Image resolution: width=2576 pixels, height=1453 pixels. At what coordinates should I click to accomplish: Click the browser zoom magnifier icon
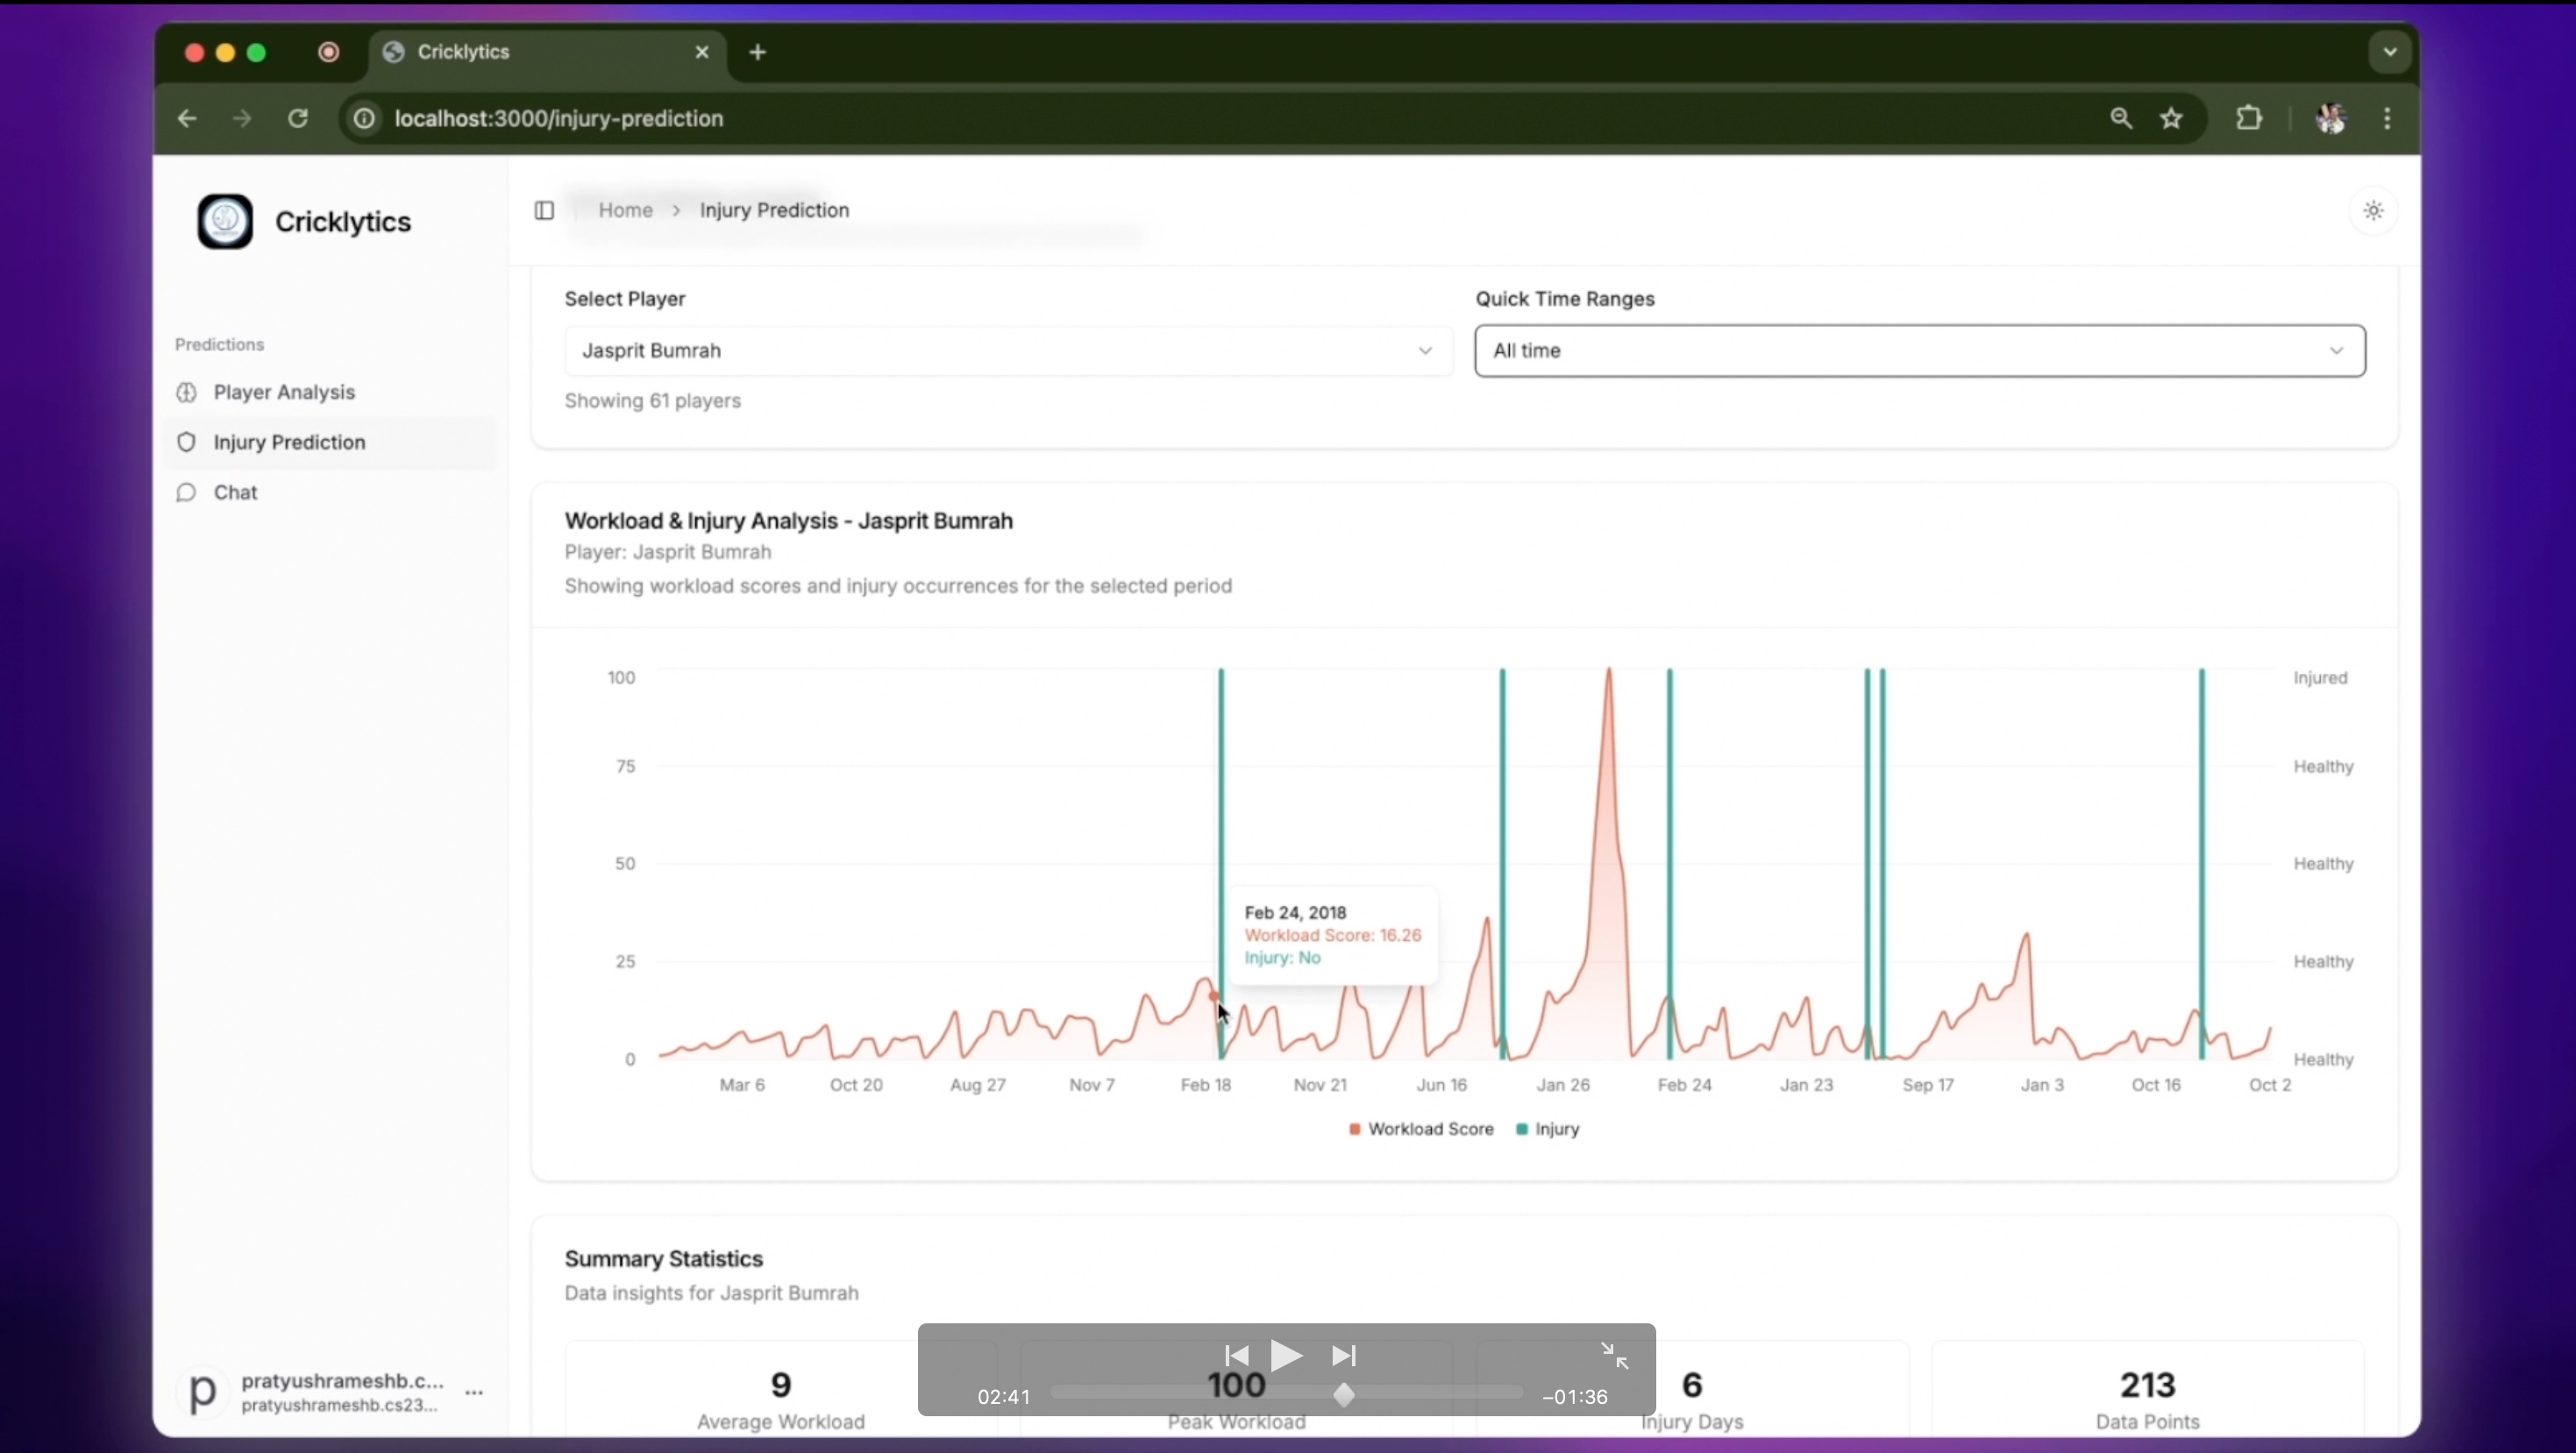[x=2121, y=118]
